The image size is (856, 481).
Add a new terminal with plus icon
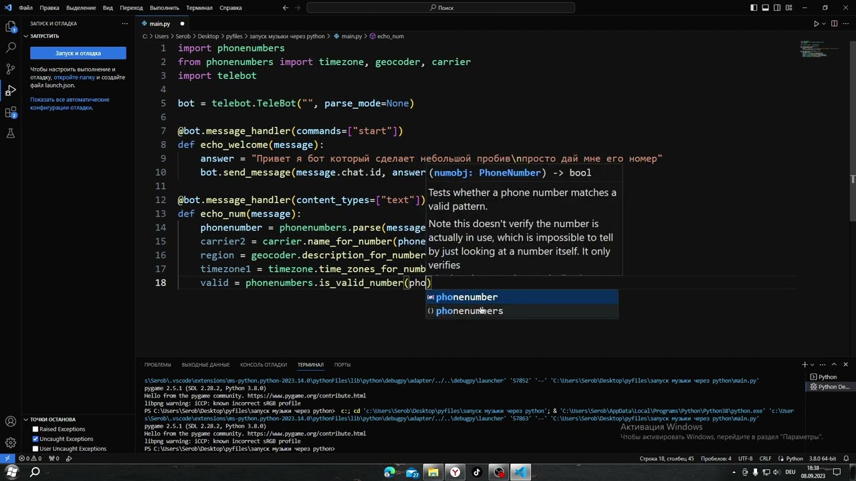805,364
